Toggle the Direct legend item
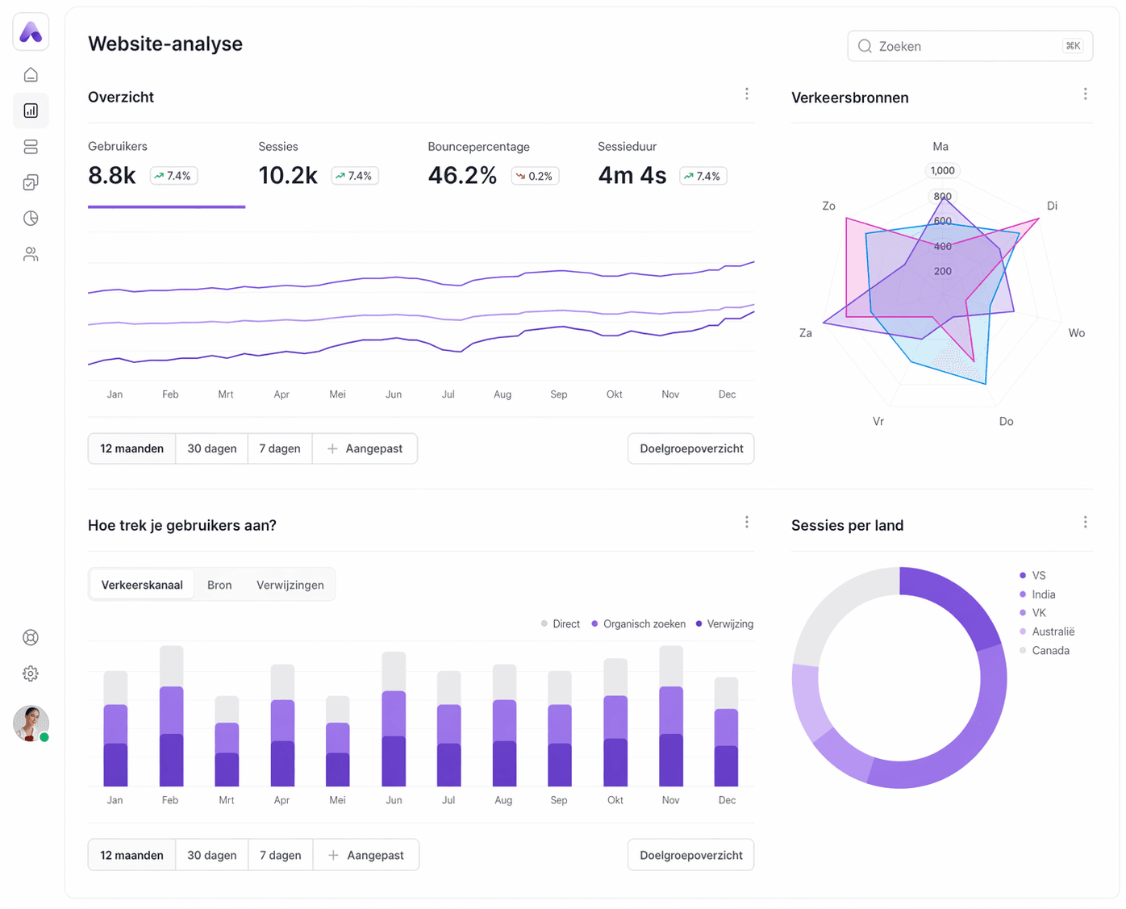 point(561,624)
